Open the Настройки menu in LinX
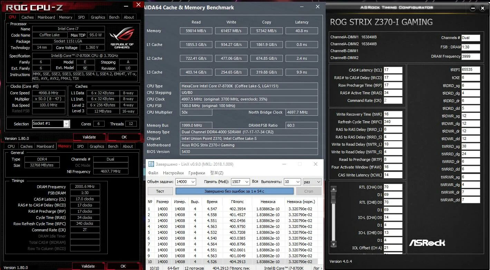Viewport: 490px width, 270px height. coord(173,173)
